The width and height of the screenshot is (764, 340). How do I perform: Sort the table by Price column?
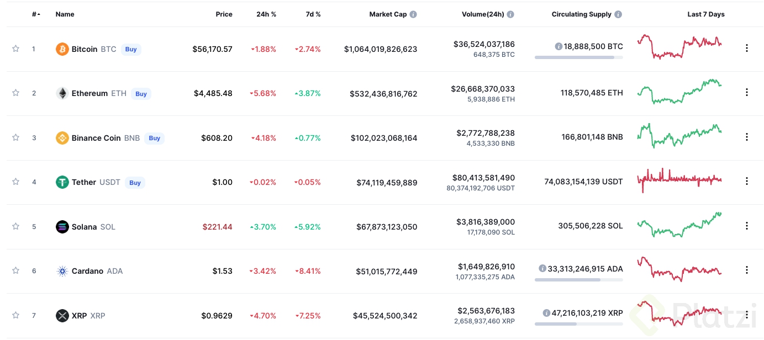[x=224, y=14]
